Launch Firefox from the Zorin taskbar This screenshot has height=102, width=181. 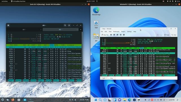pos(13,100)
